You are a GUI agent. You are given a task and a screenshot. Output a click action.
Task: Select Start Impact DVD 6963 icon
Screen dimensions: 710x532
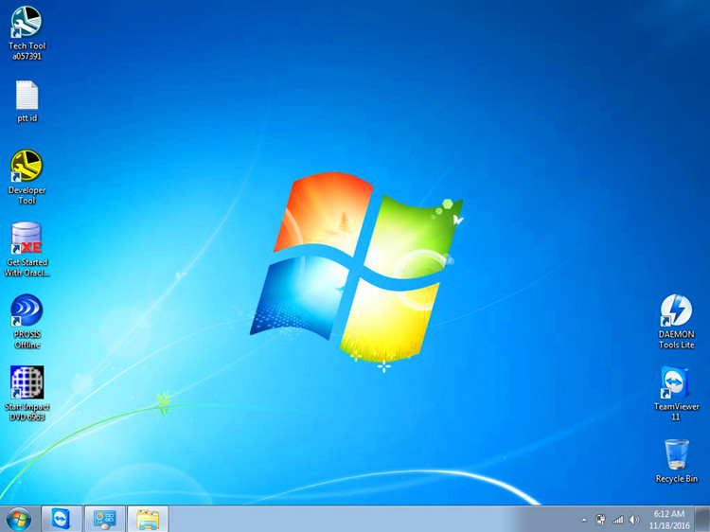click(x=27, y=394)
